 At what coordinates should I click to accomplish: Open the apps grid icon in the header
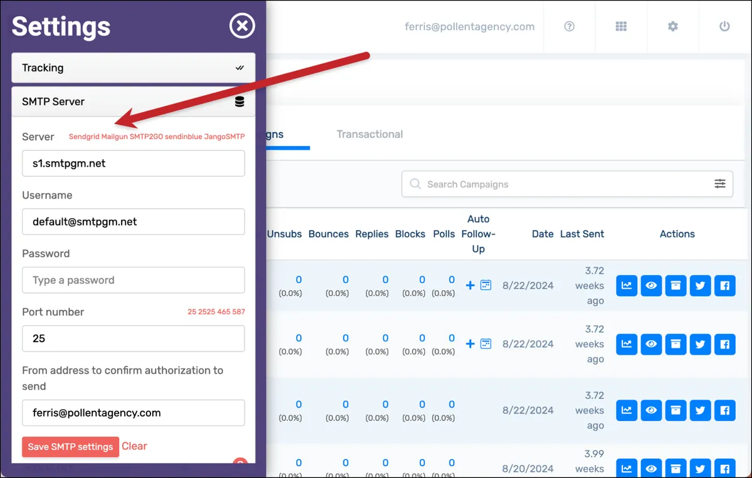click(x=621, y=26)
